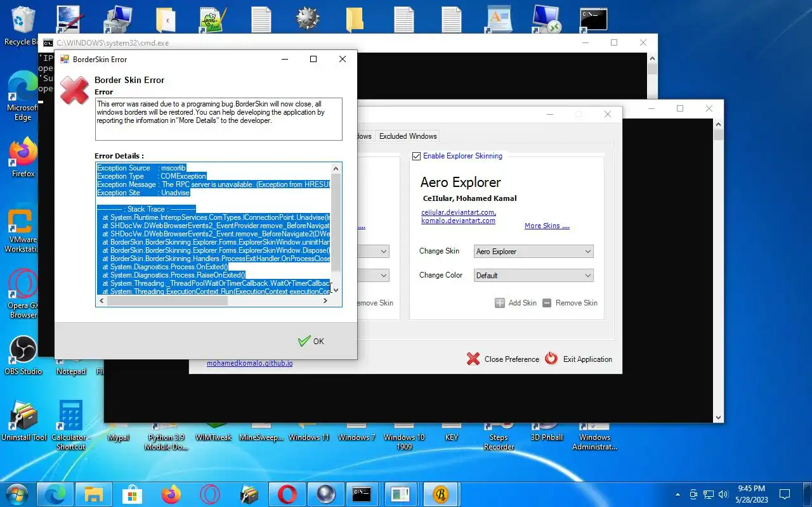Viewport: 812px width, 507px height.
Task: Show hidden system tray icons
Action: pyautogui.click(x=678, y=494)
